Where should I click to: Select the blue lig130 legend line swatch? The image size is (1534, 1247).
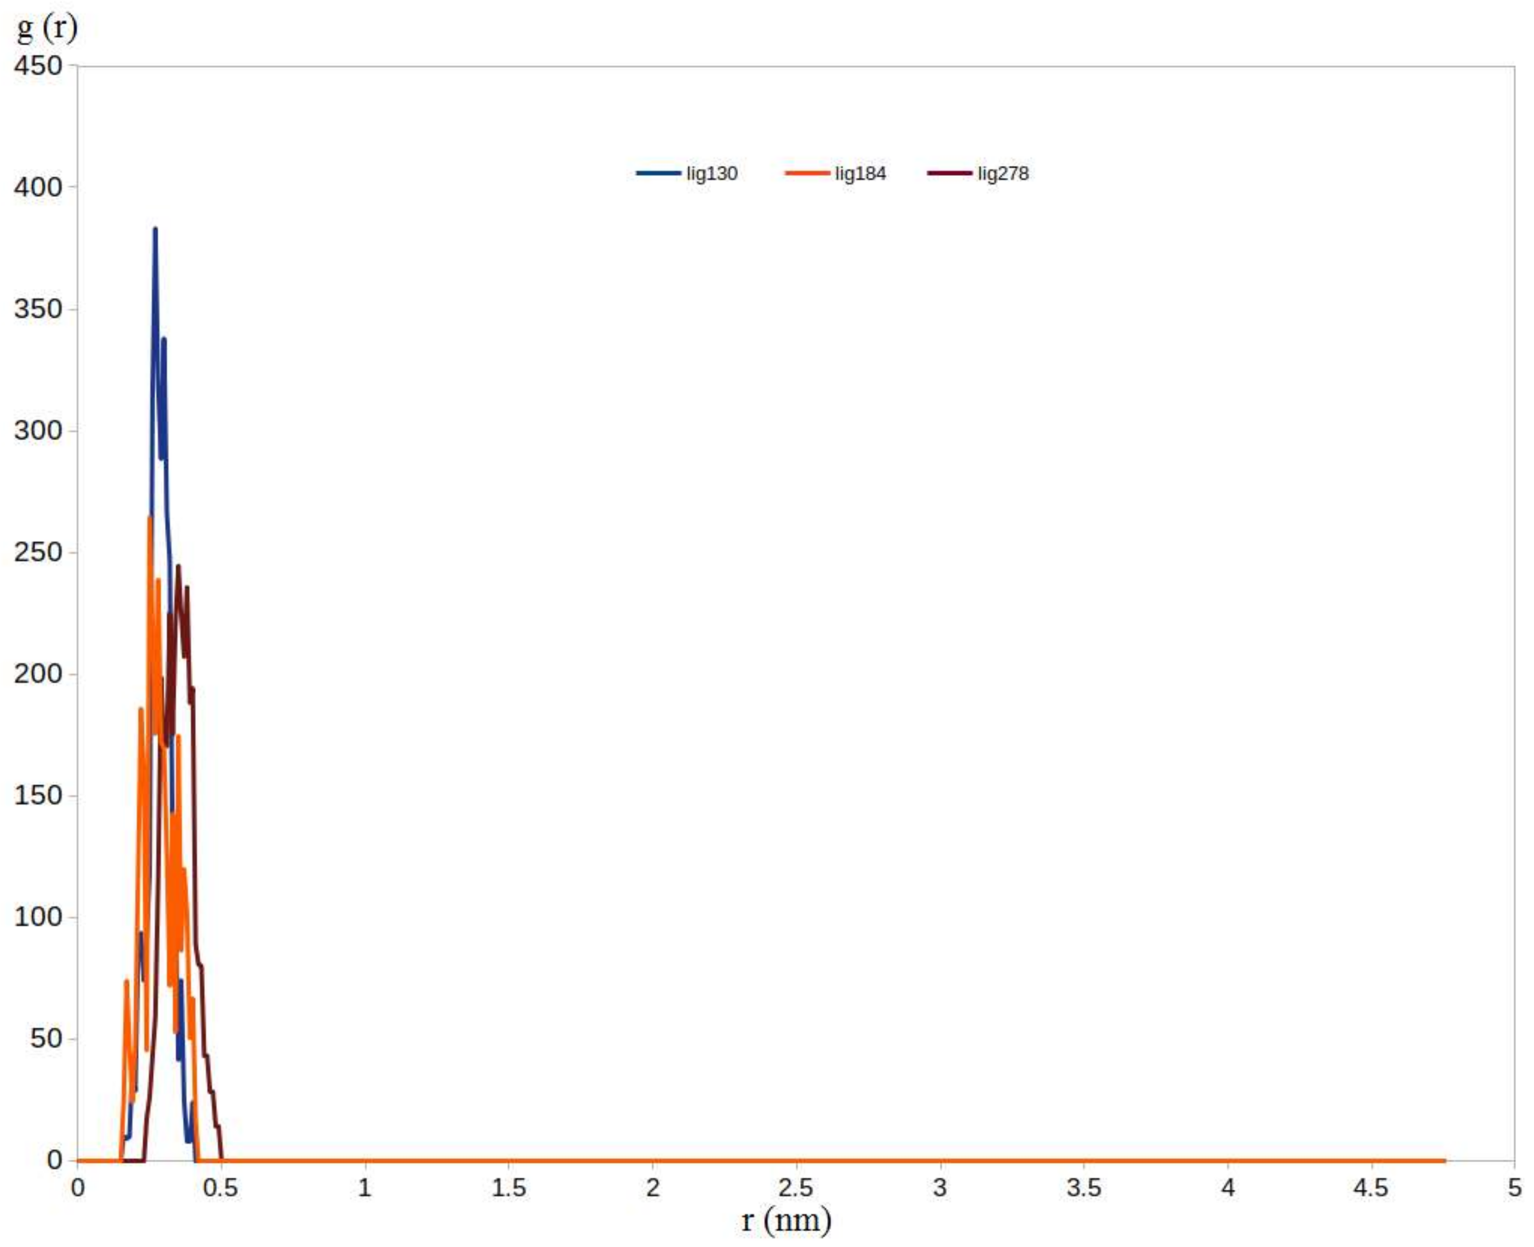pyautogui.click(x=658, y=174)
